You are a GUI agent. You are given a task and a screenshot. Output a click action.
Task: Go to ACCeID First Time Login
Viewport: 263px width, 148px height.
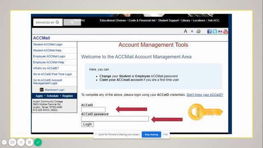point(53,74)
